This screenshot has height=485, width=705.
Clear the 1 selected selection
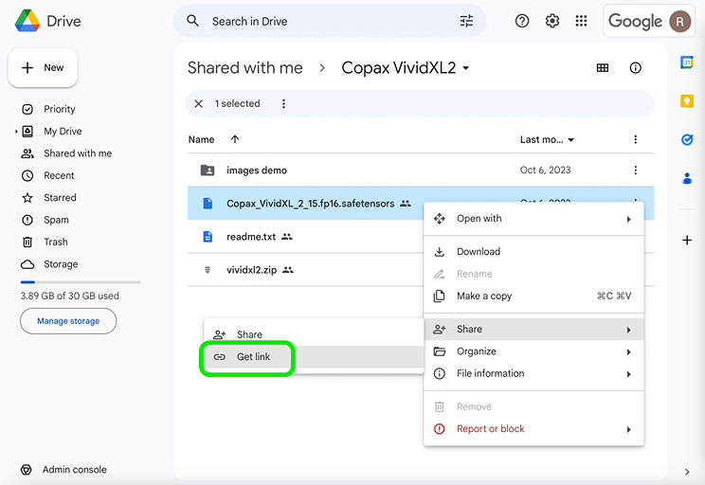point(198,104)
